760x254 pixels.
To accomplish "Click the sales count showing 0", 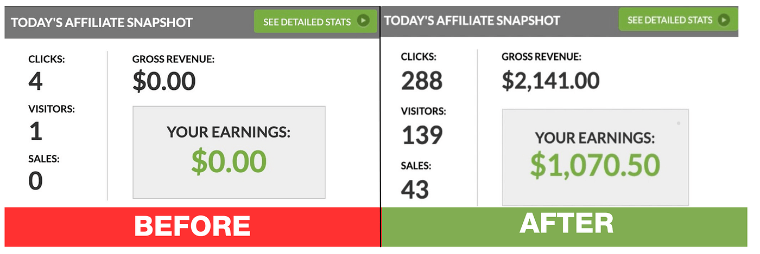I will click(x=35, y=181).
